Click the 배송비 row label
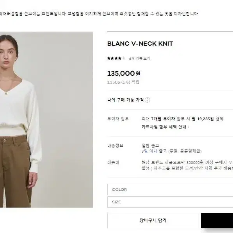This screenshot has width=233, height=233. (x=113, y=162)
